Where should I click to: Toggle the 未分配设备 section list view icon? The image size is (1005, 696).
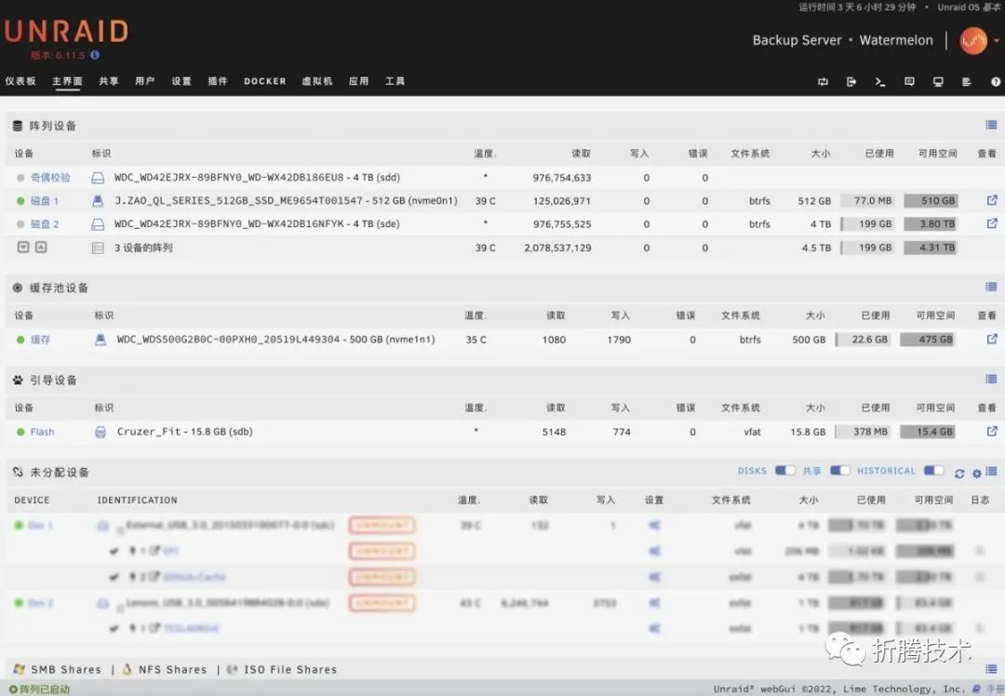(992, 472)
